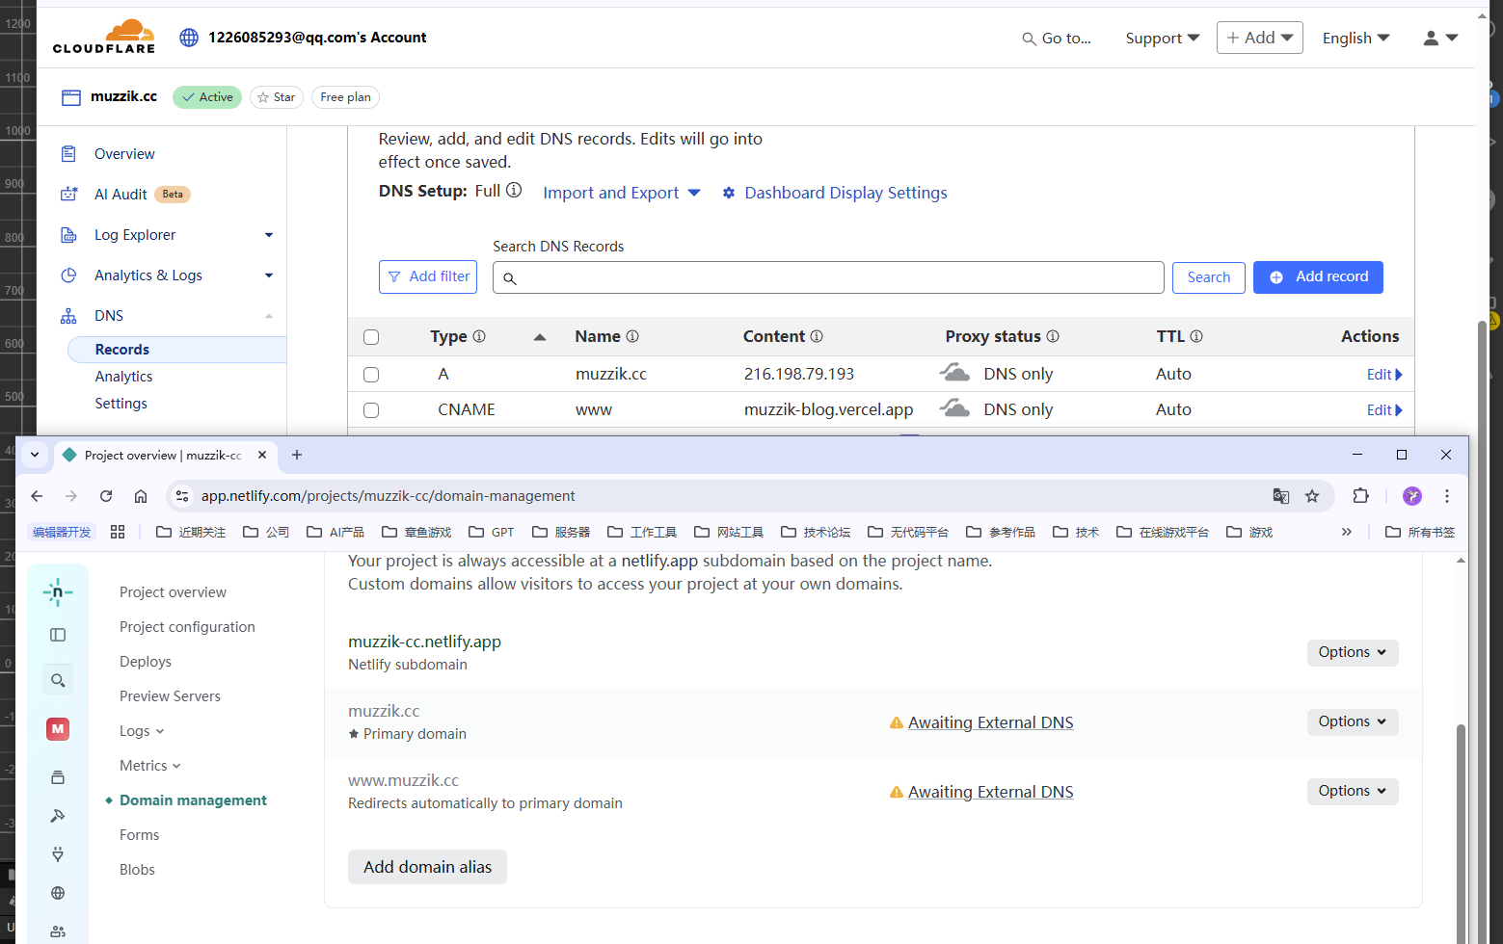Viewport: 1503px width, 944px height.
Task: Click the Netlify domains globe icon
Action: 58,893
